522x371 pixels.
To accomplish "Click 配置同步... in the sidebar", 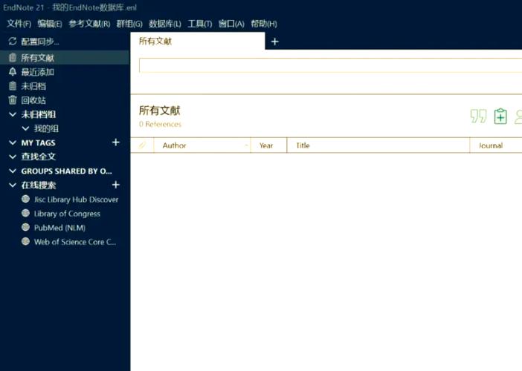I will [x=40, y=42].
